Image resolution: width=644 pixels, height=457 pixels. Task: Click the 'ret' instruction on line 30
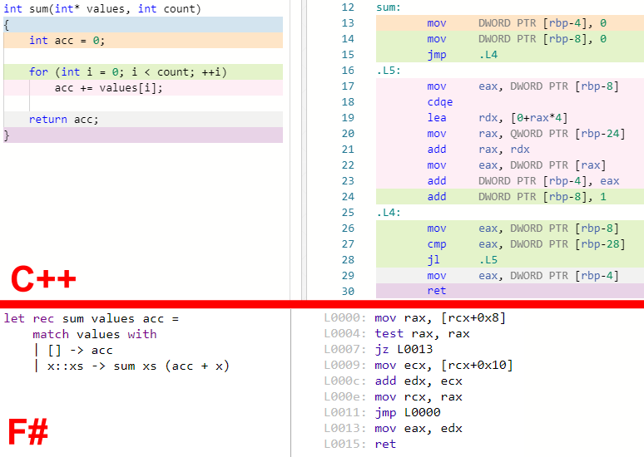point(436,291)
